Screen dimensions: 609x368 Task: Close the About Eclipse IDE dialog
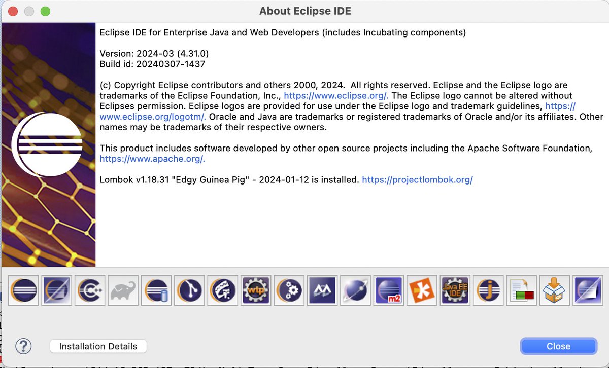tap(558, 346)
